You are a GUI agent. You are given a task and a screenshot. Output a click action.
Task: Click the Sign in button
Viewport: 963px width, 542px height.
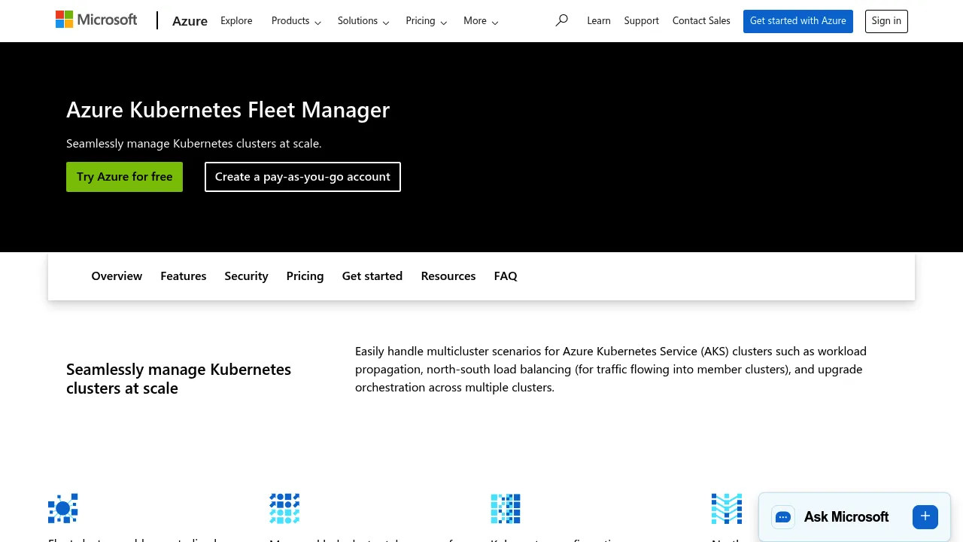point(886,21)
